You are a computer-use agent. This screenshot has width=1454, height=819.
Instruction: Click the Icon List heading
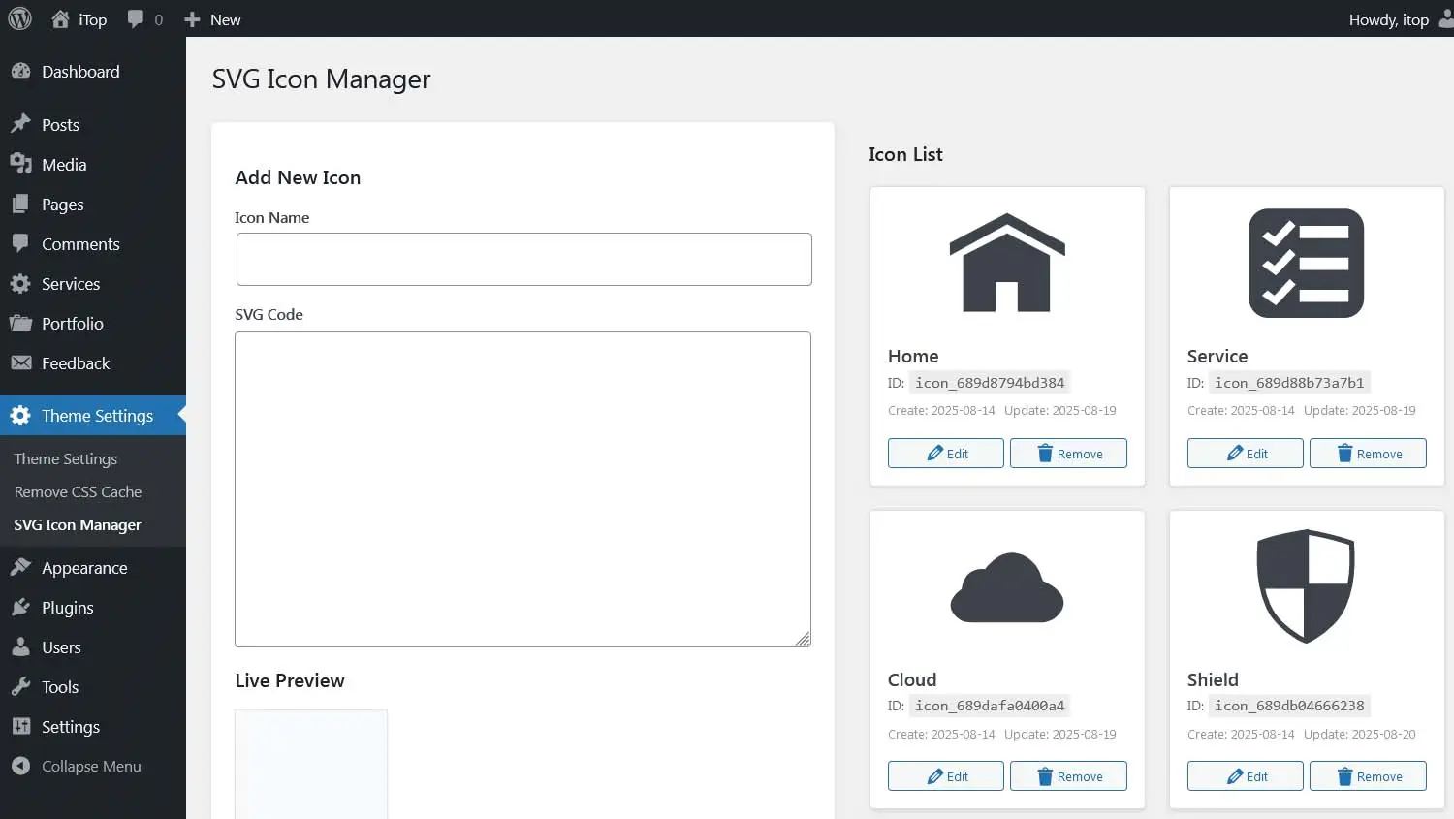click(905, 154)
